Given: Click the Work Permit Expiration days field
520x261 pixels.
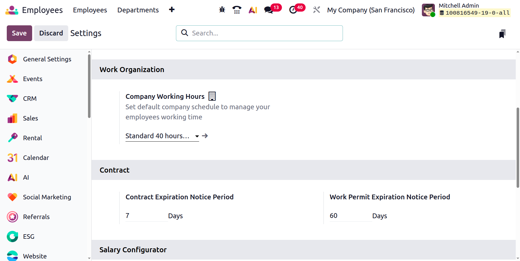Looking at the screenshot, I should (350, 216).
